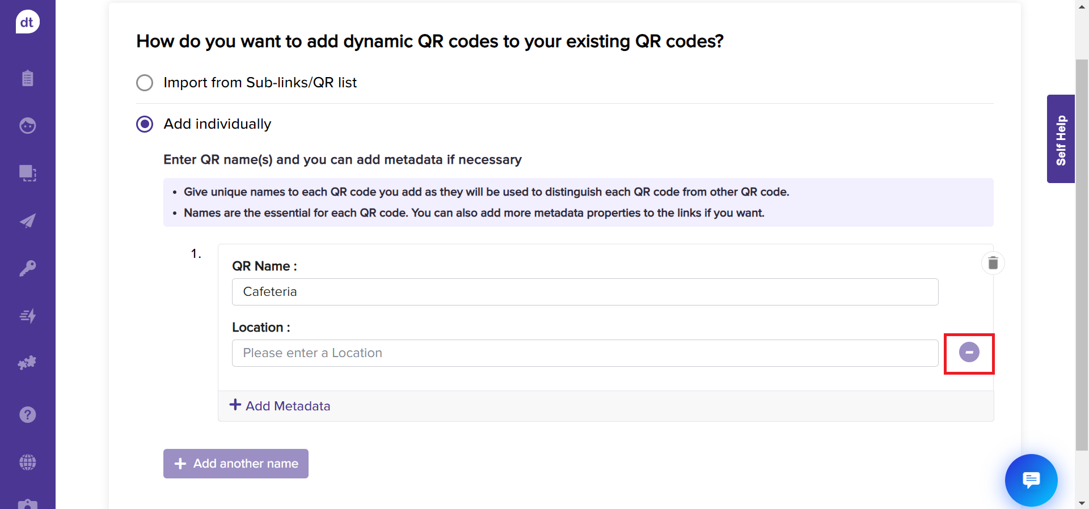Open the Self Help side tab
This screenshot has height=509, width=1089.
1061,139
